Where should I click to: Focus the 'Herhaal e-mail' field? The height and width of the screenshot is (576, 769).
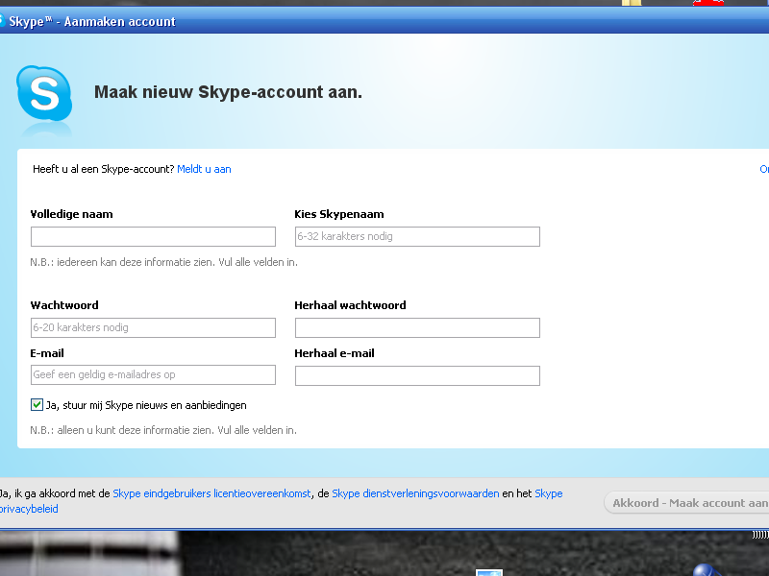(417, 375)
